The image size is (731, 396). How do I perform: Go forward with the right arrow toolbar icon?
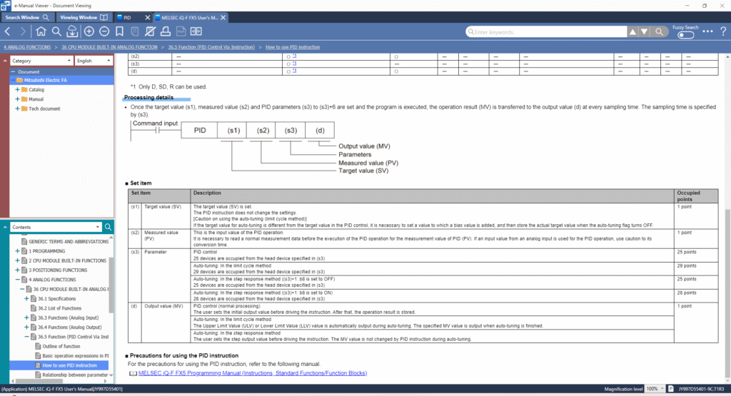22,31
